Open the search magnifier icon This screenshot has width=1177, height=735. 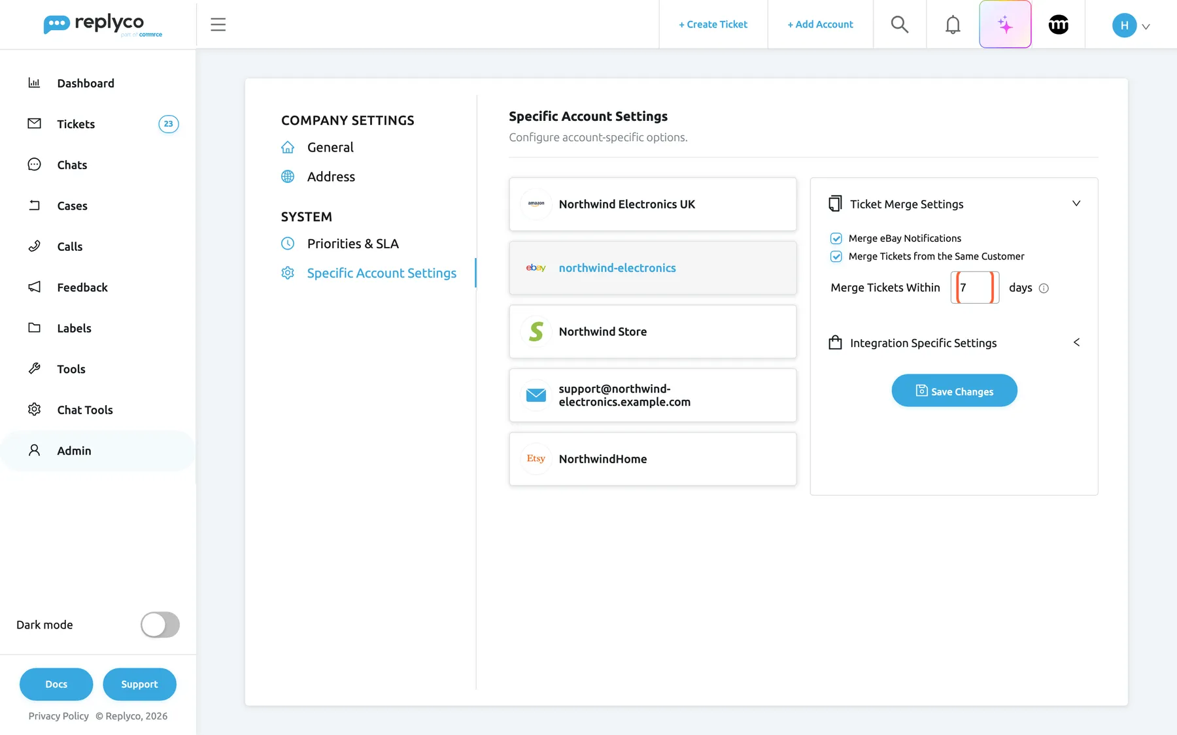pyautogui.click(x=899, y=24)
